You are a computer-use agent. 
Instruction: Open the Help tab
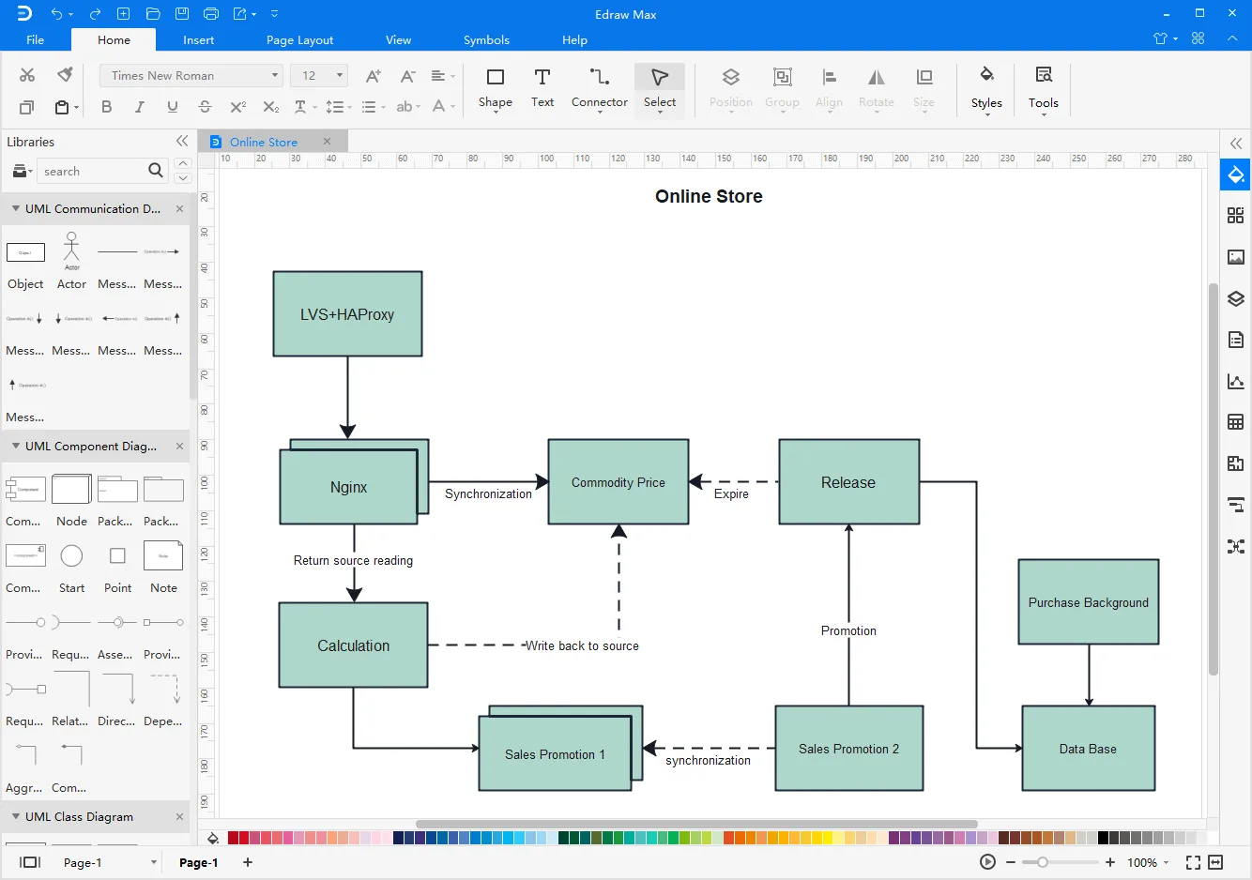(x=575, y=39)
